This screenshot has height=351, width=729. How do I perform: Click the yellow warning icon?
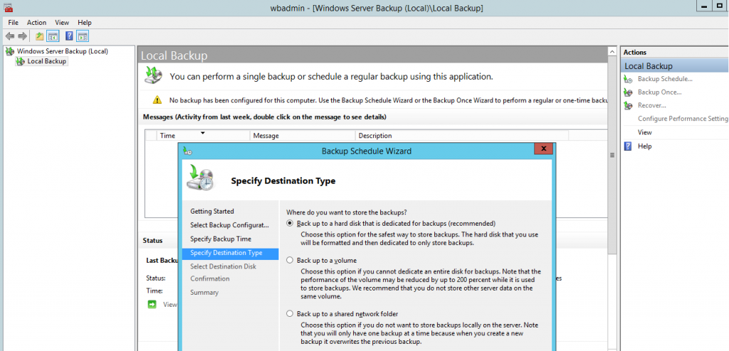[157, 100]
